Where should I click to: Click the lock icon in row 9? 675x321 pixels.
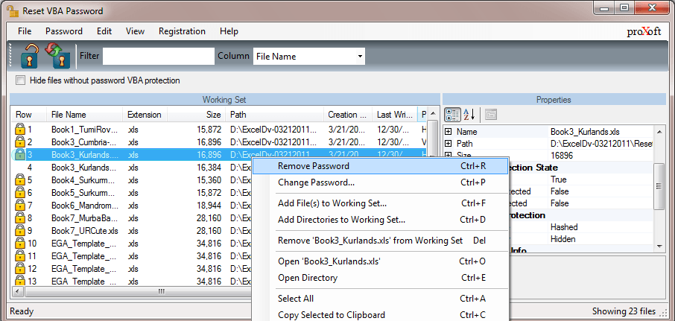pos(20,231)
